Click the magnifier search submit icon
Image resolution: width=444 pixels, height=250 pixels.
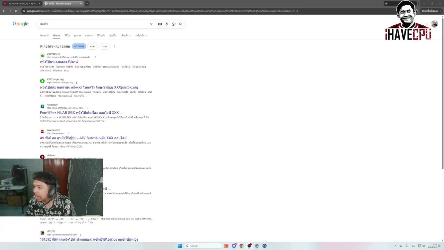[x=180, y=24]
